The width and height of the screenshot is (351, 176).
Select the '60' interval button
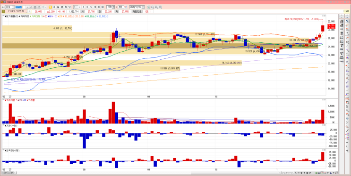coord(103,7)
